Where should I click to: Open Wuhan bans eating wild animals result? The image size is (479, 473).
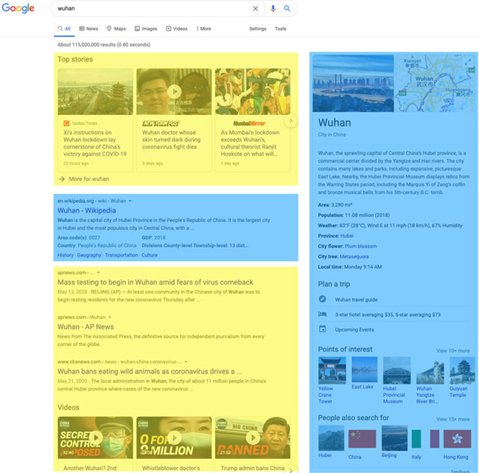150,371
